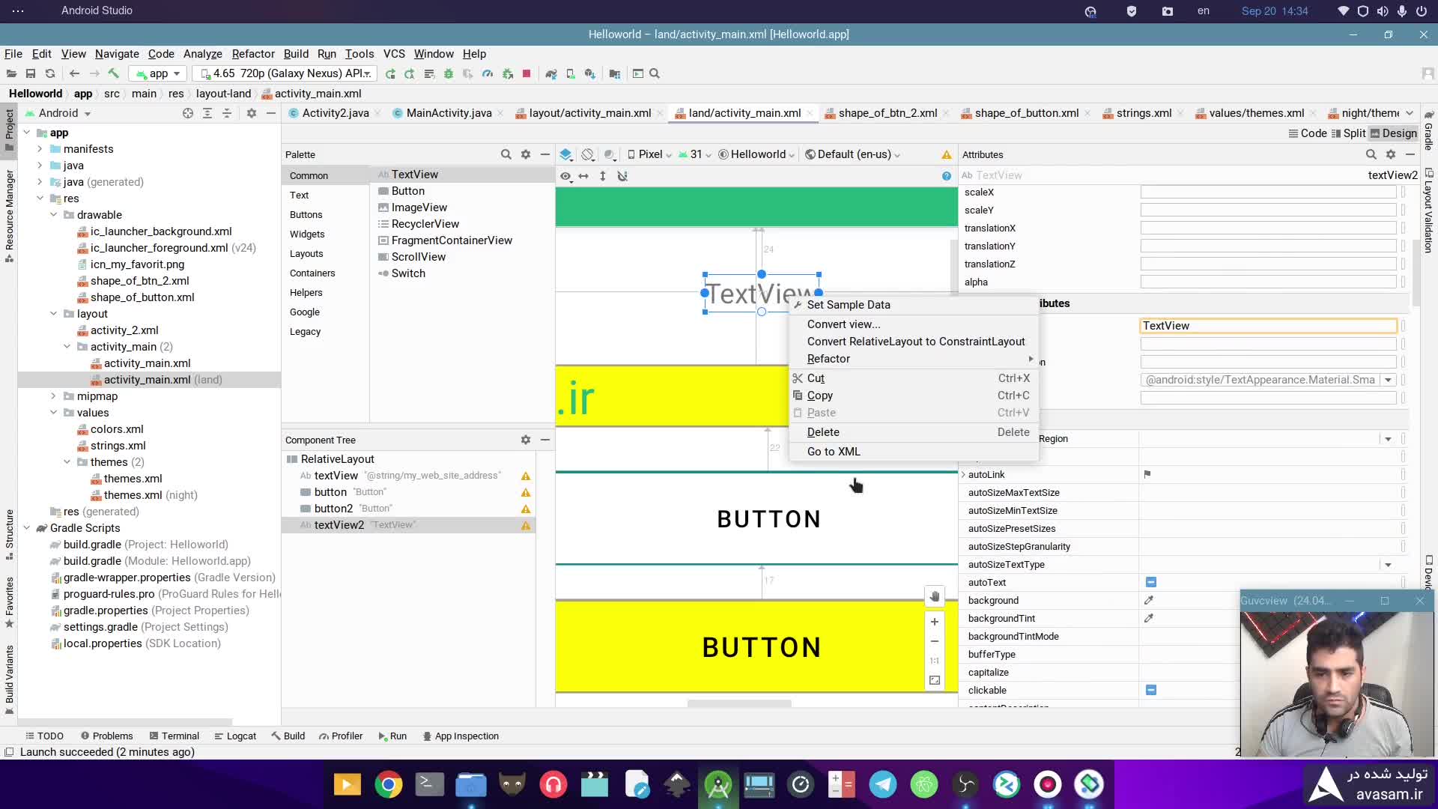Open the textAppearance style dropdown
Viewport: 1438px width, 809px height.
click(x=1388, y=380)
